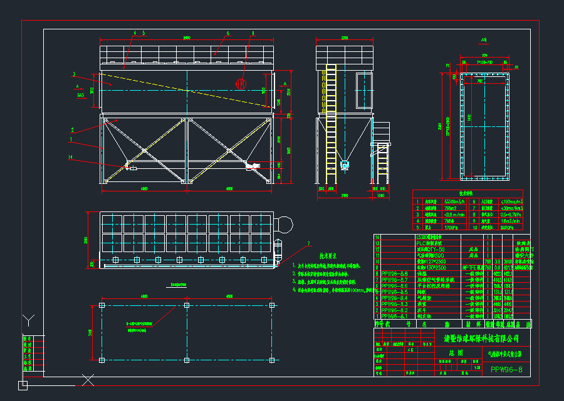This screenshot has width=564, height=401.
Task: Click the section A arrow label at the left side
Action: tap(77, 87)
